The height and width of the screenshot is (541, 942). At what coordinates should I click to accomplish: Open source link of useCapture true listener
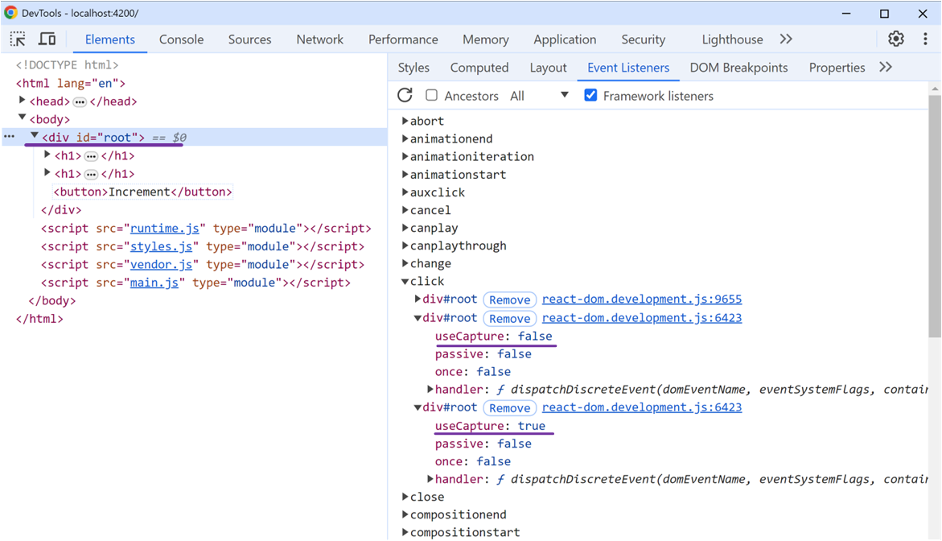[x=642, y=407]
